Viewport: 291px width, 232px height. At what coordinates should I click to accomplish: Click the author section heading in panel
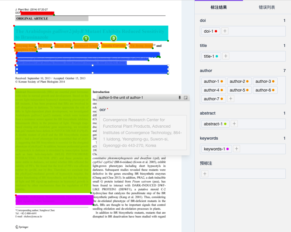206,71
